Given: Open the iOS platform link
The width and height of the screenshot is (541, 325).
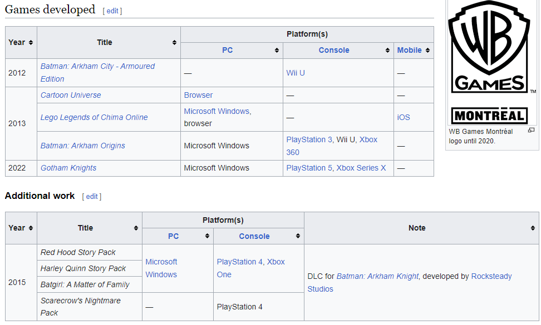Looking at the screenshot, I should [404, 117].
